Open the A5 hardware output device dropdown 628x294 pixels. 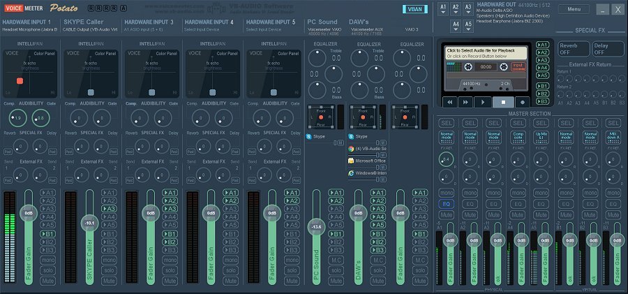click(468, 26)
